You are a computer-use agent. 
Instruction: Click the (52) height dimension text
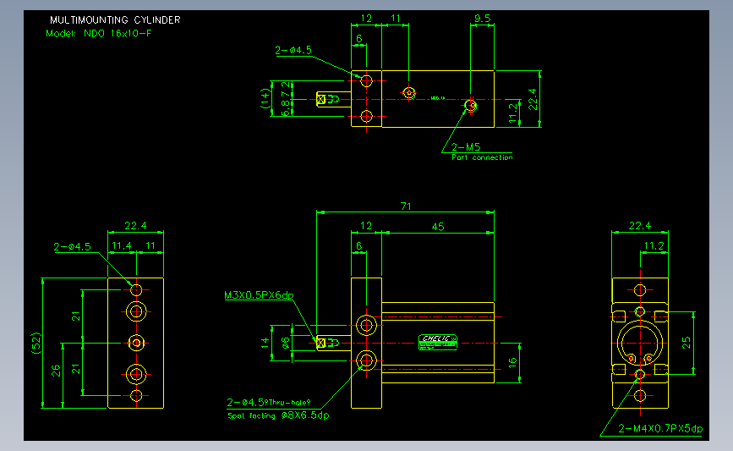[36, 343]
